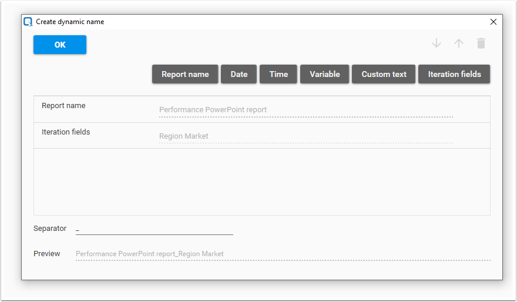Close the Create dynamic name dialog

point(493,22)
